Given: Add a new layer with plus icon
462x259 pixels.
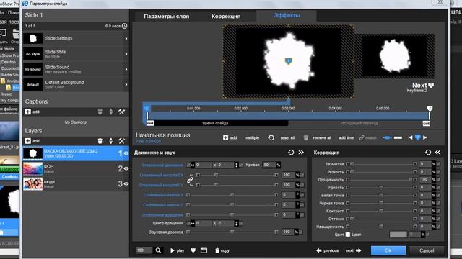Looking at the screenshot, I should pos(28,141).
